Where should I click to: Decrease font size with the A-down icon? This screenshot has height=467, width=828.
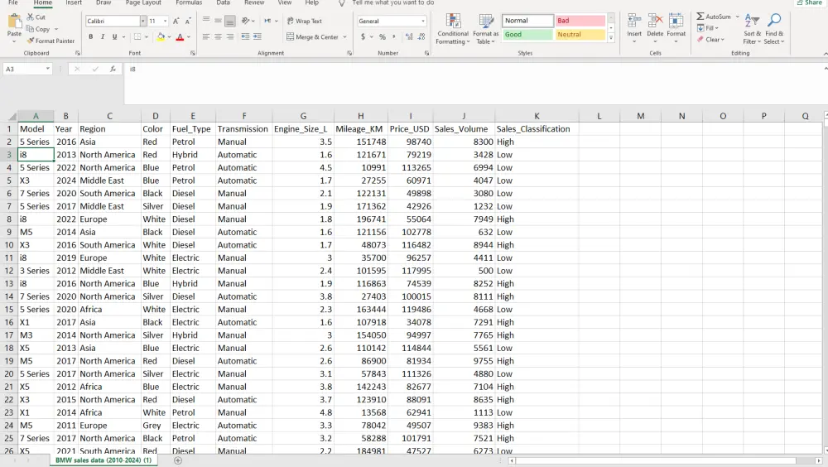[187, 22]
